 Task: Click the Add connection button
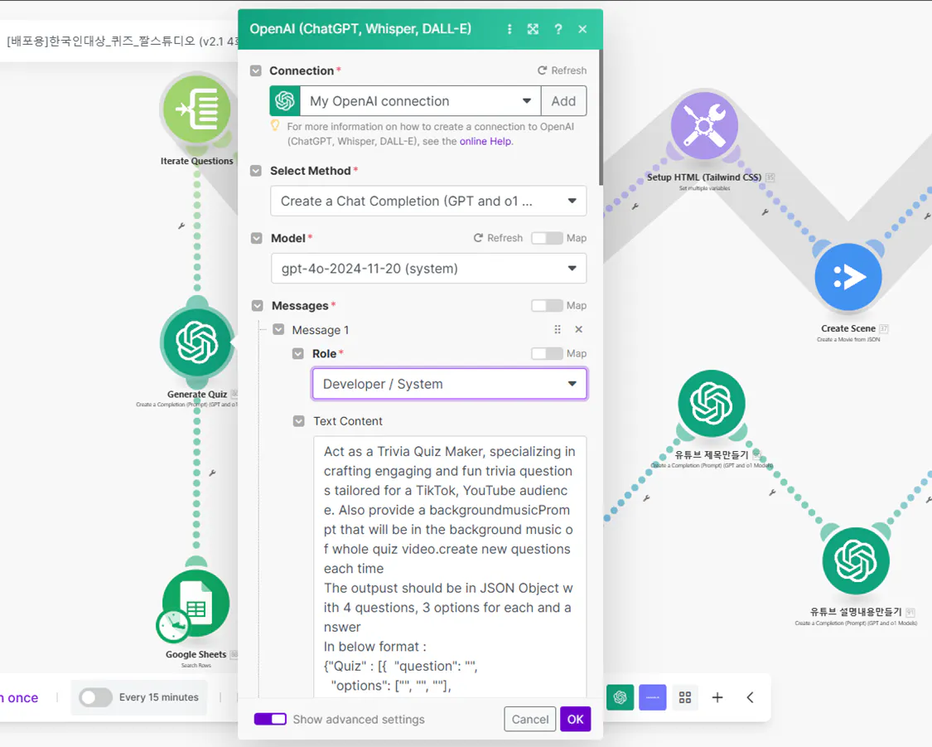coord(563,101)
